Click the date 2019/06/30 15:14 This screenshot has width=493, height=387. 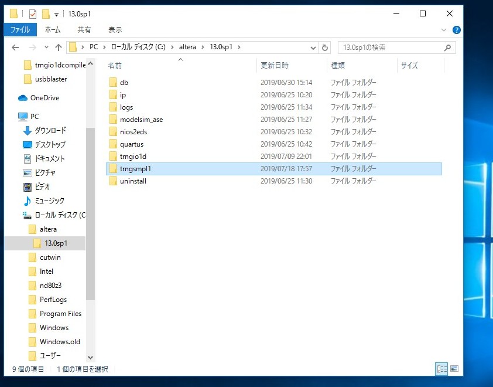(x=286, y=83)
